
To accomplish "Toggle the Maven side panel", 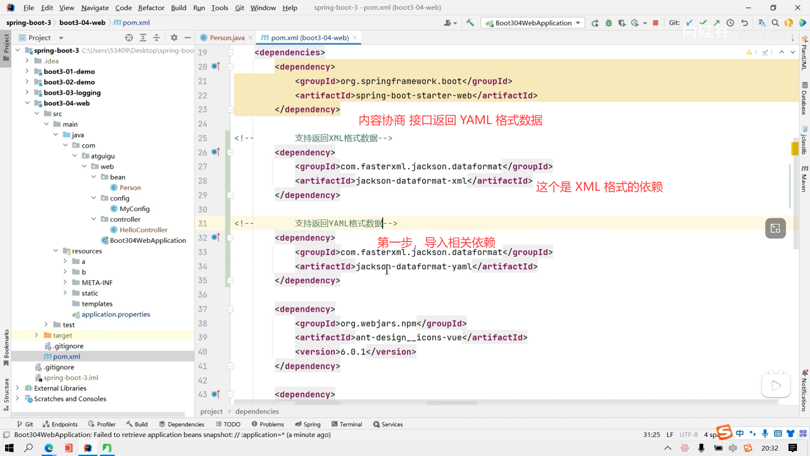I will [x=805, y=179].
